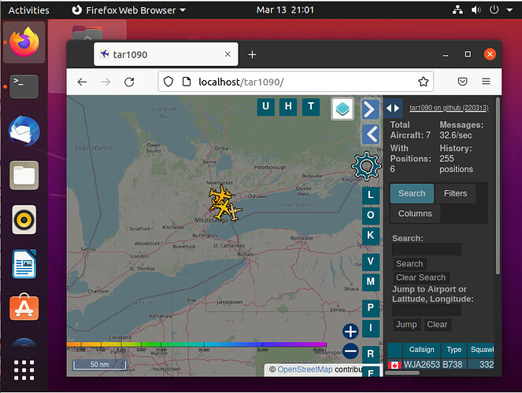Click the left chevron collapse button
The image size is (522, 393).
[x=370, y=134]
